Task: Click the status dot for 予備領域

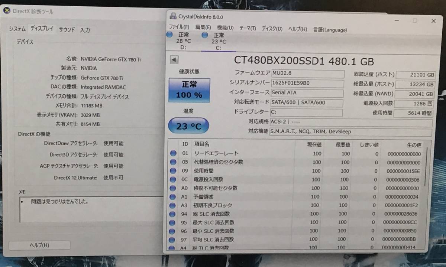Action: click(x=173, y=197)
